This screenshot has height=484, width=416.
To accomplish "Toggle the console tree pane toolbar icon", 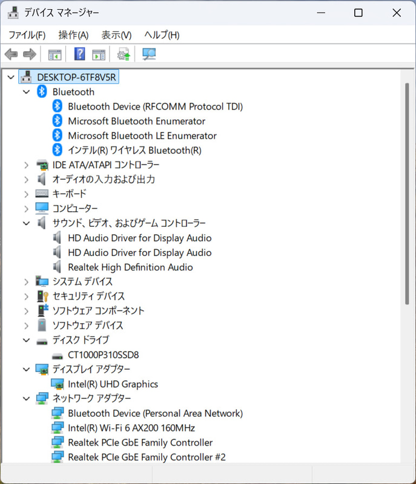I will [55, 54].
